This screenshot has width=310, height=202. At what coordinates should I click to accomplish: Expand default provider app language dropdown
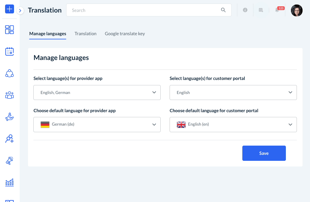point(97,124)
